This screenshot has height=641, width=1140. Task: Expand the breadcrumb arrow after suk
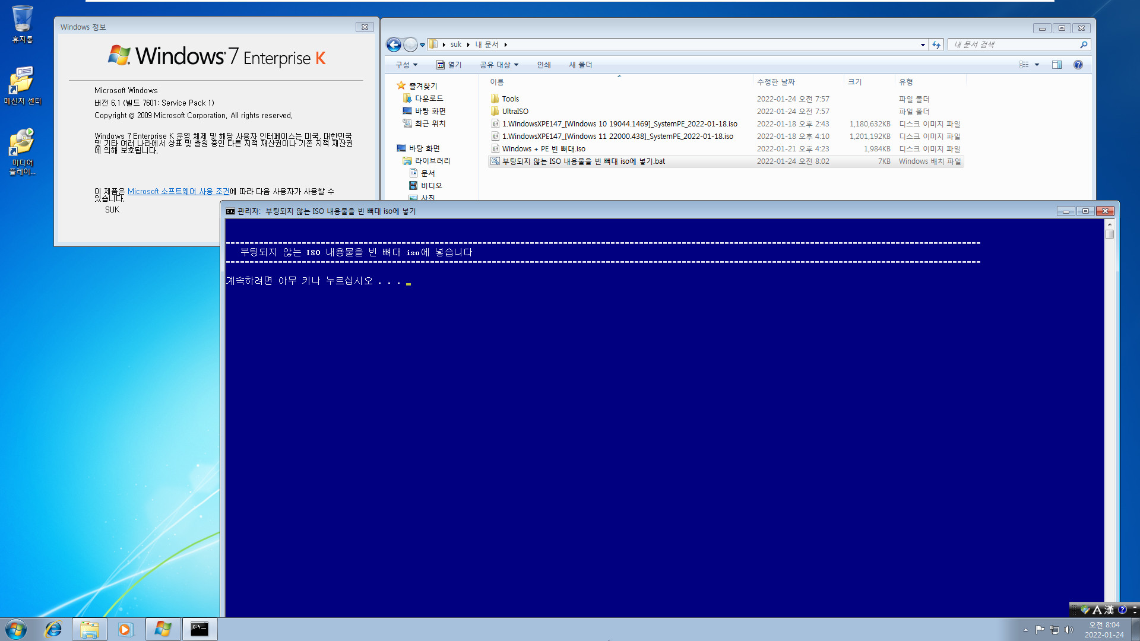(468, 45)
